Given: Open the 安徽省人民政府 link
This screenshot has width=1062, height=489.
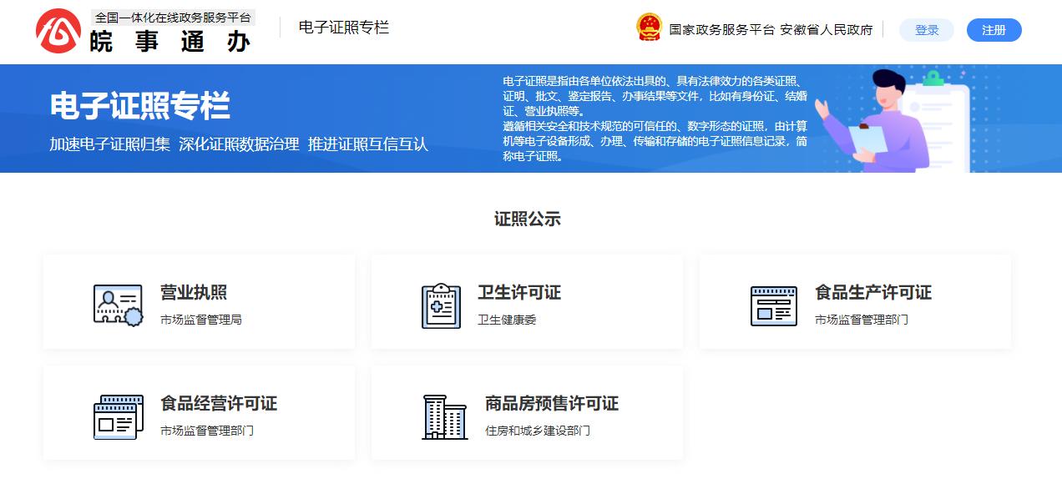Looking at the screenshot, I should [826, 29].
